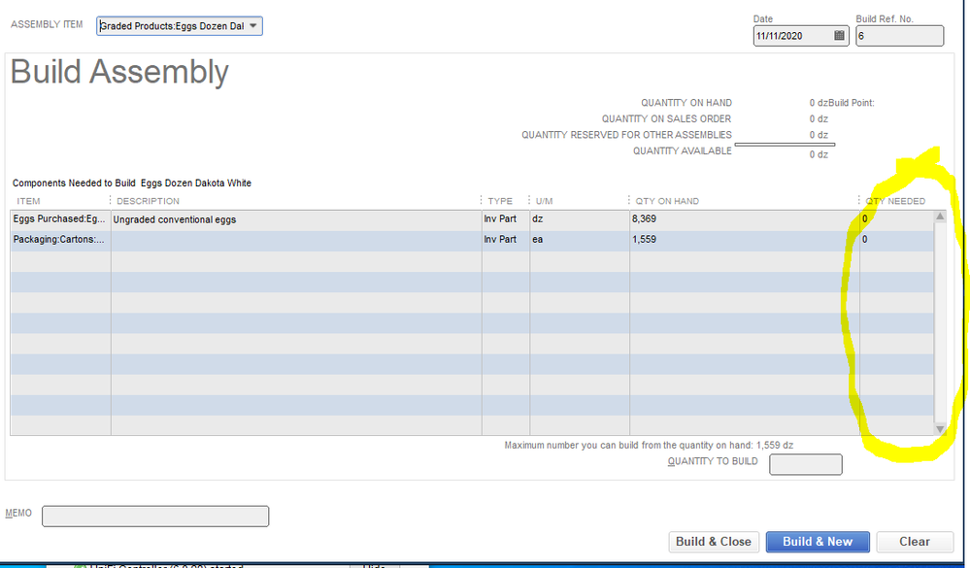Viewport: 970px width, 568px height.
Task: Click the Quantity On Hand '0 dz' value
Action: (x=819, y=103)
